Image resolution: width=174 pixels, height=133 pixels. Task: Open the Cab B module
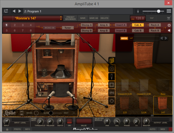[x=138, y=31]
